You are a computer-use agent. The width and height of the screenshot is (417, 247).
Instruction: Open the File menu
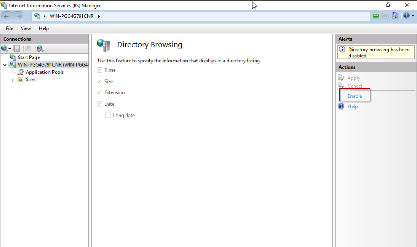point(9,28)
